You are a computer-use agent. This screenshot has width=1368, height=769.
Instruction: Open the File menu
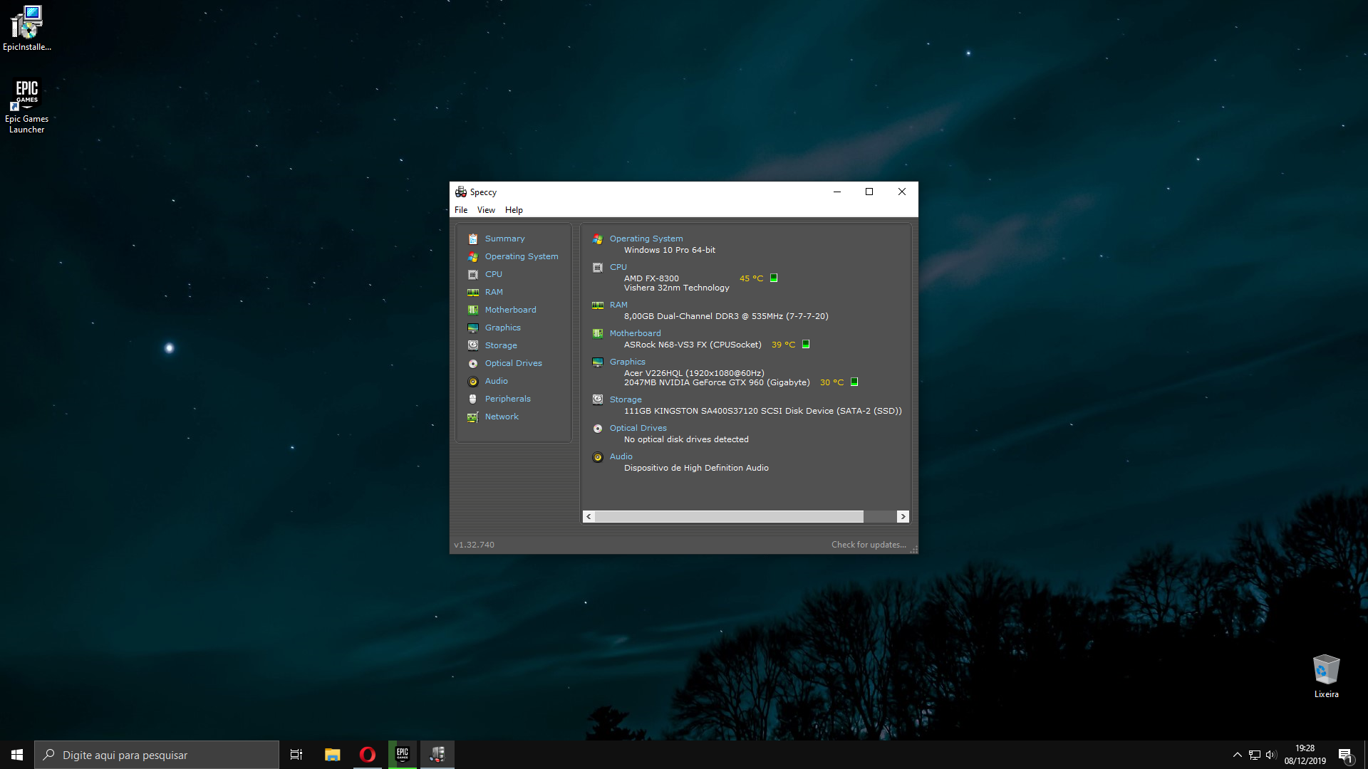click(461, 210)
